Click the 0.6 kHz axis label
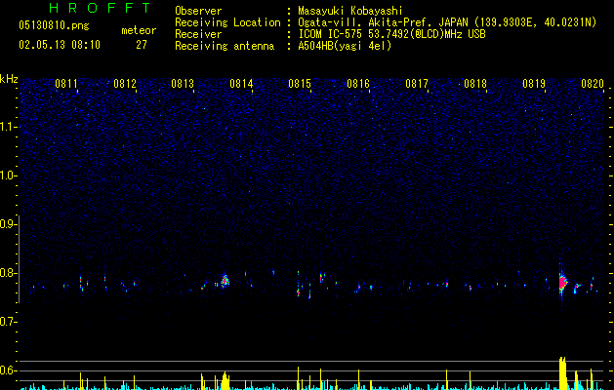This screenshot has width=614, height=390. point(8,370)
